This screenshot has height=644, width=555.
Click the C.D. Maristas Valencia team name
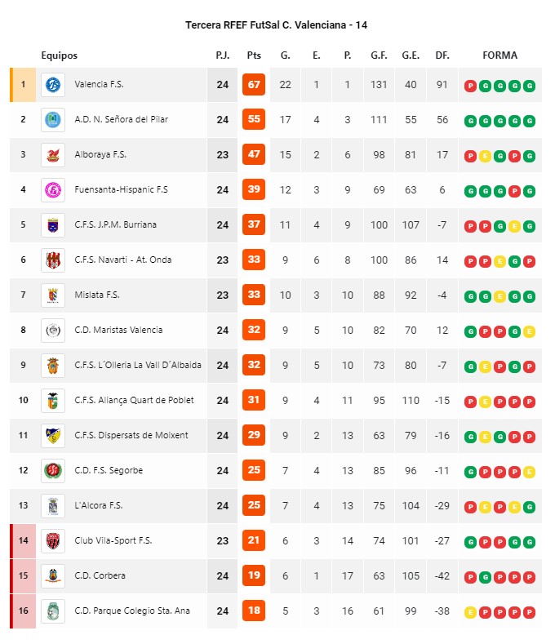pos(118,330)
